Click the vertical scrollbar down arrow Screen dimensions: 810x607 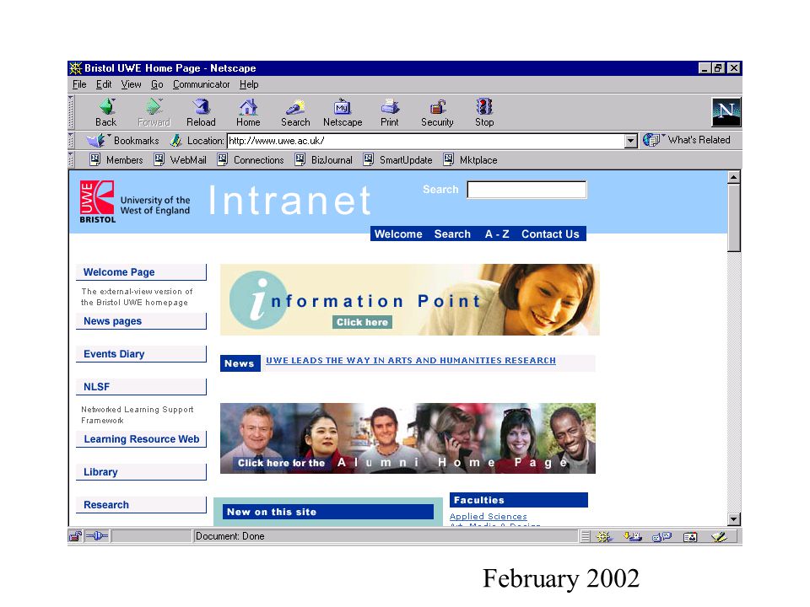pyautogui.click(x=733, y=519)
